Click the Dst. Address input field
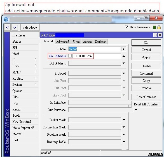The height and width of the screenshot is (157, 164). pyautogui.click(x=95, y=63)
